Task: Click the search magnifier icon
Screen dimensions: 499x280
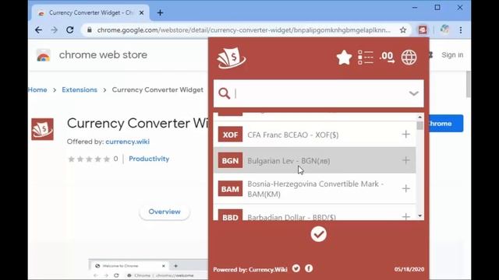Action: [224, 93]
